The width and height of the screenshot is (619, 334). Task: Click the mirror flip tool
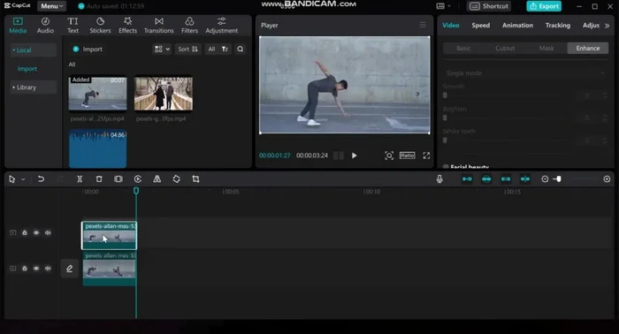click(x=157, y=179)
